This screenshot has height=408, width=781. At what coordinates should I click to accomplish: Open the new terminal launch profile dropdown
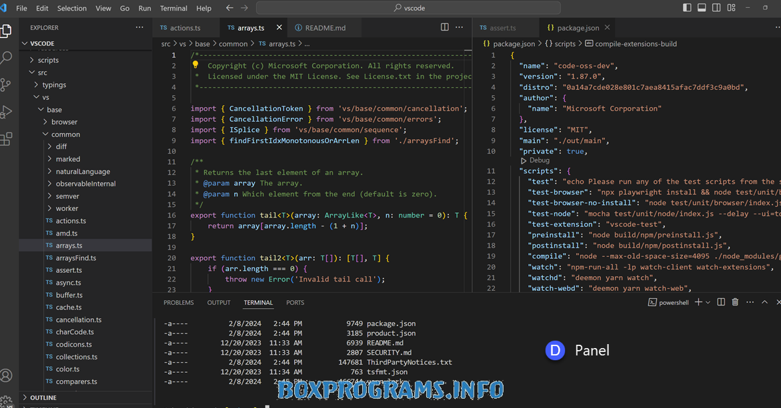pos(708,303)
